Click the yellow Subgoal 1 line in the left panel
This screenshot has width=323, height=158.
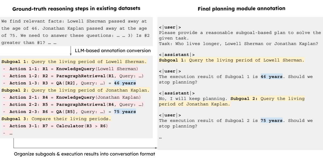[74, 62]
